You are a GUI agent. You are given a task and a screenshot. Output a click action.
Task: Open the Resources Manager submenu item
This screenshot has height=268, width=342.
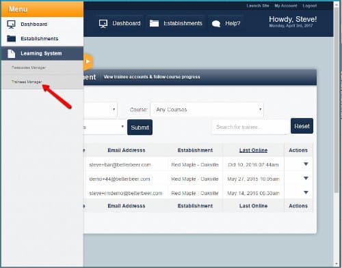tap(42, 68)
